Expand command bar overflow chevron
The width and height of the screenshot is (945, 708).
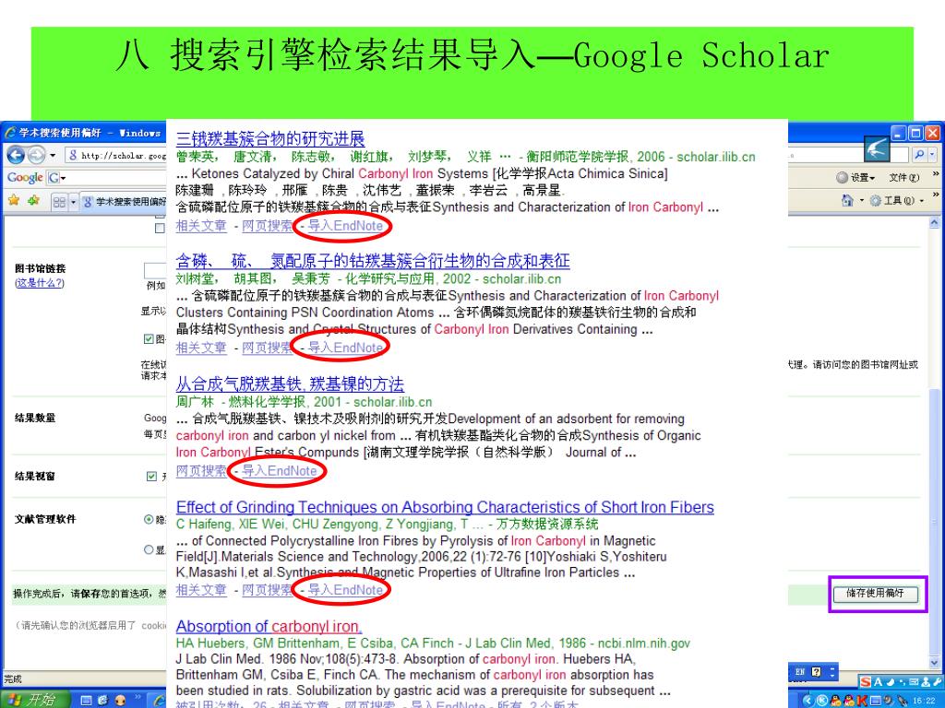[936, 195]
